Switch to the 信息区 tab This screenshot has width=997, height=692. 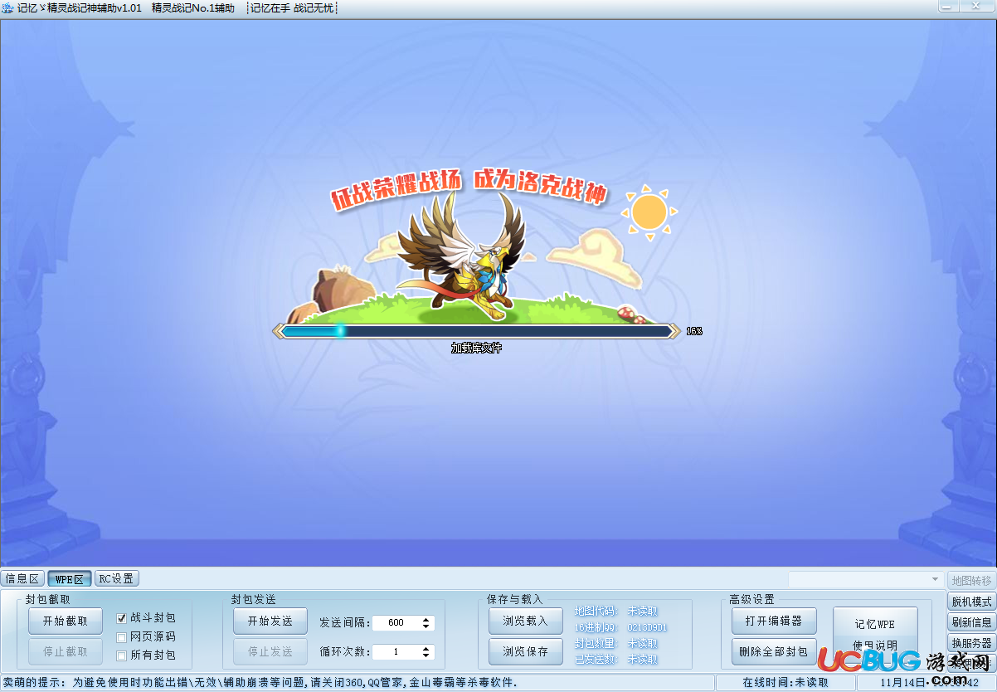tap(22, 578)
